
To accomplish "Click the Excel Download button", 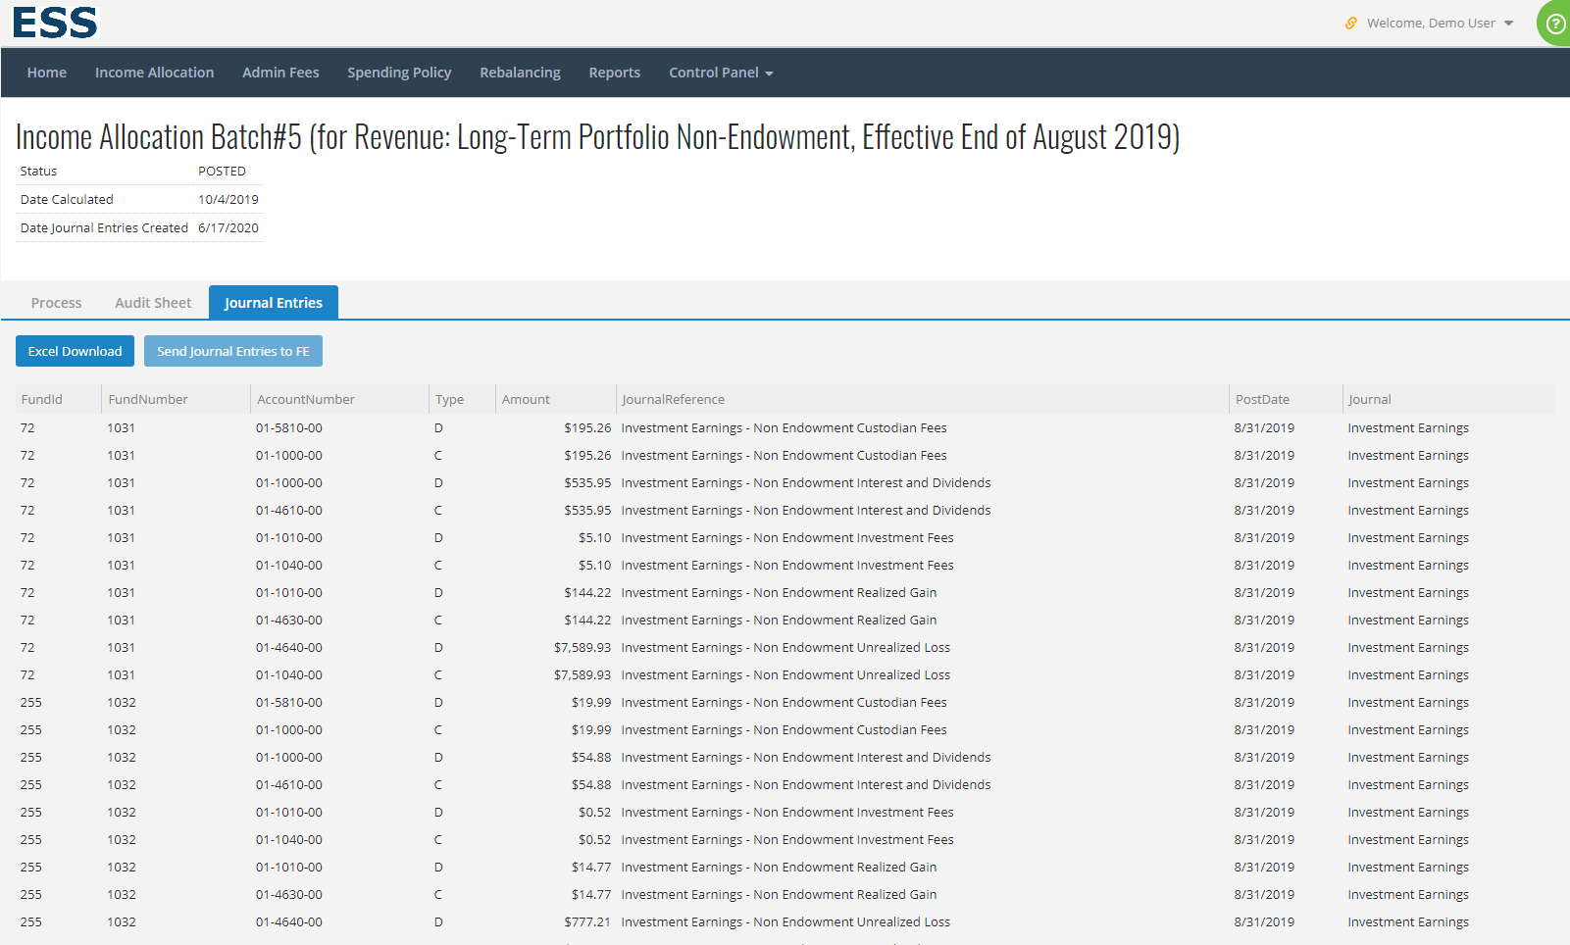I will tap(75, 350).
